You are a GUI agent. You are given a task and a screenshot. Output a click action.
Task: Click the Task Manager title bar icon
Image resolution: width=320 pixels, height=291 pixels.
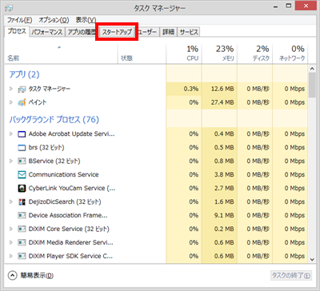8,8
